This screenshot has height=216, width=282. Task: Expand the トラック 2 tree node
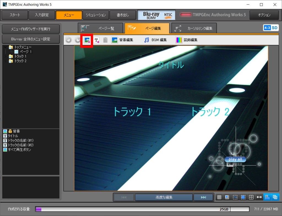[x=5, y=61]
